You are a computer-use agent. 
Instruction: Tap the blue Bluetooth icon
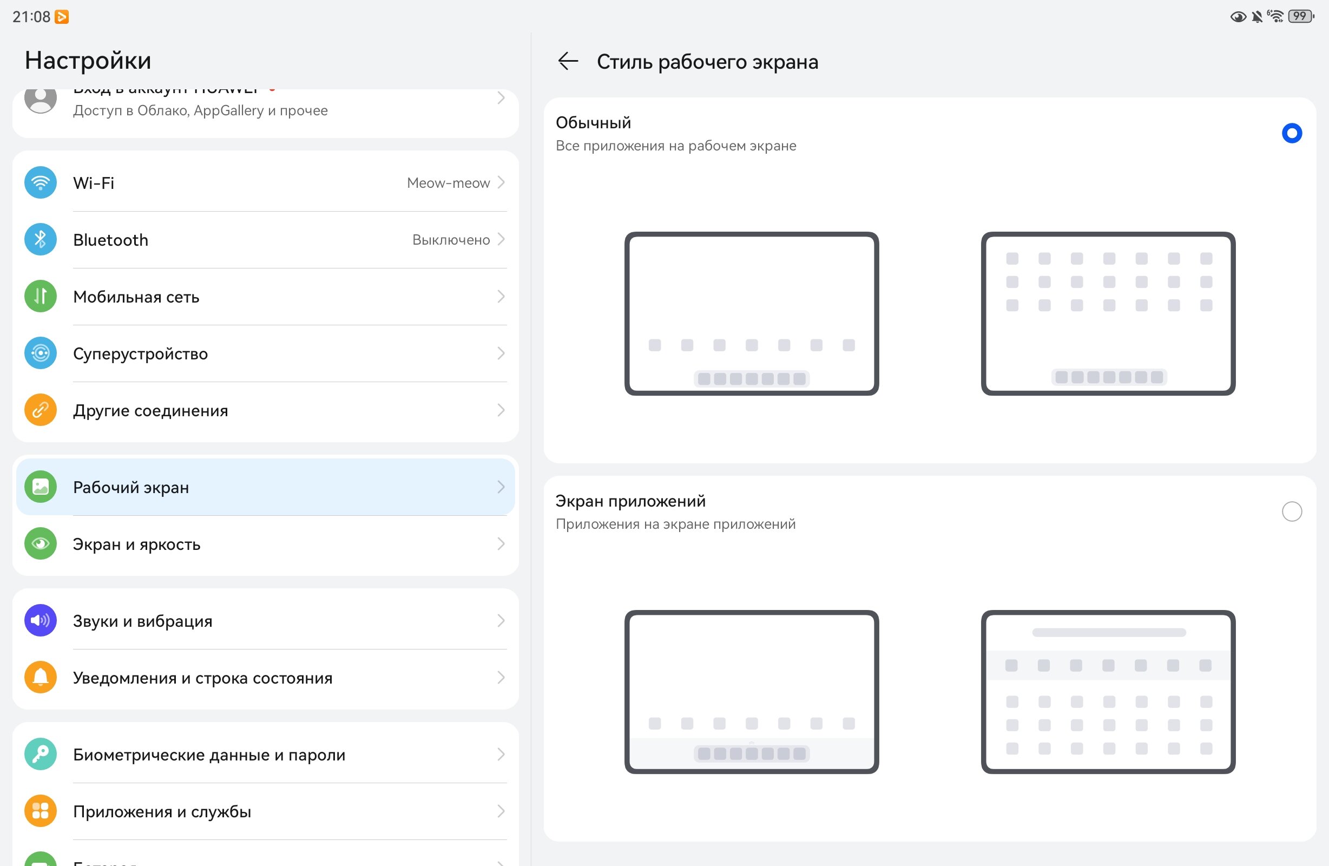pos(40,240)
